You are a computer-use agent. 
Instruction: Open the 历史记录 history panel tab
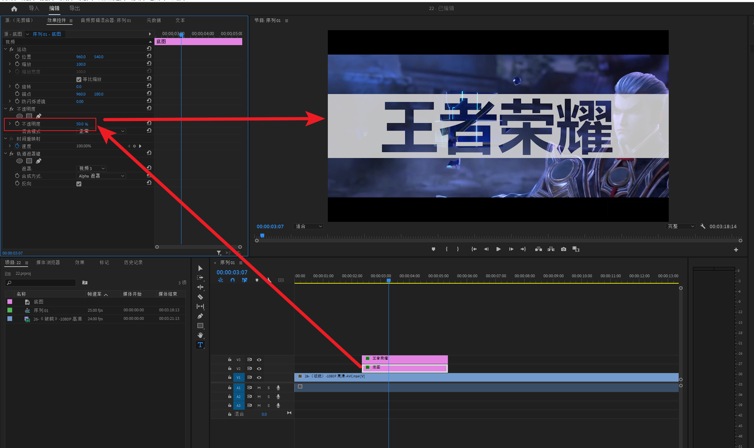pyautogui.click(x=133, y=262)
